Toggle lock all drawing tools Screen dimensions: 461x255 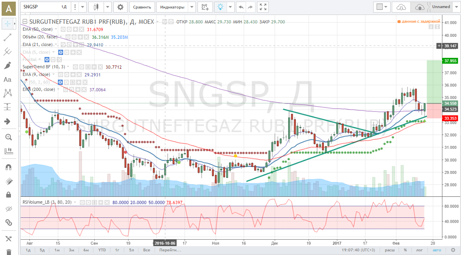point(8,195)
